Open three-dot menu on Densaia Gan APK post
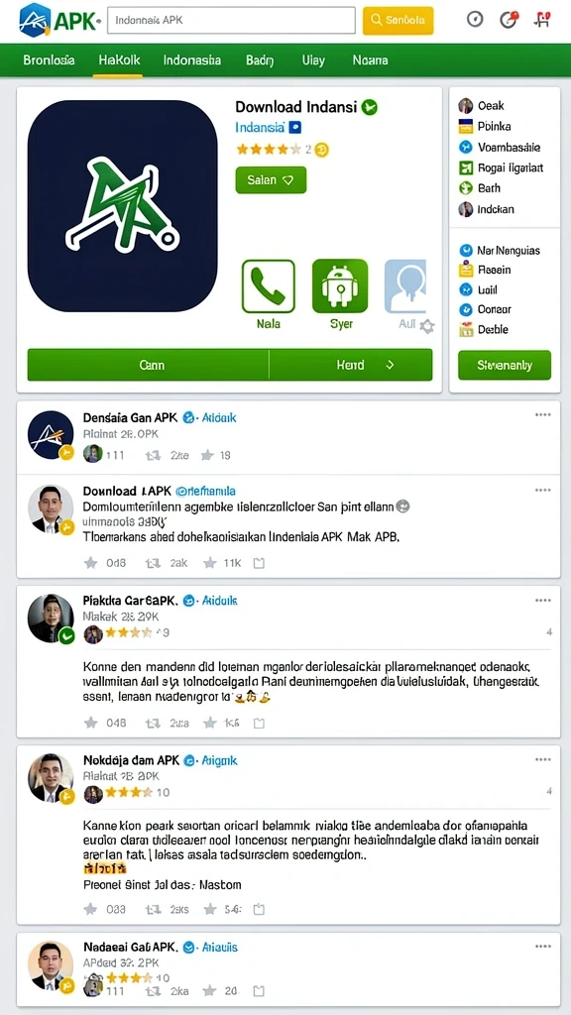The image size is (571, 1015). pyautogui.click(x=542, y=415)
